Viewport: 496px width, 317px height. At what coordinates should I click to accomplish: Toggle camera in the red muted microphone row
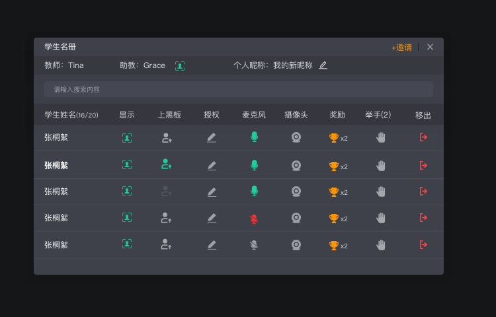coord(296,218)
